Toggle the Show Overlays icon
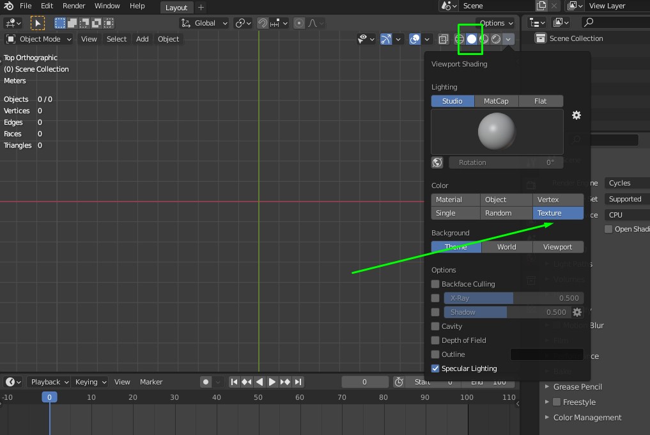Image resolution: width=650 pixels, height=435 pixels. click(x=415, y=39)
